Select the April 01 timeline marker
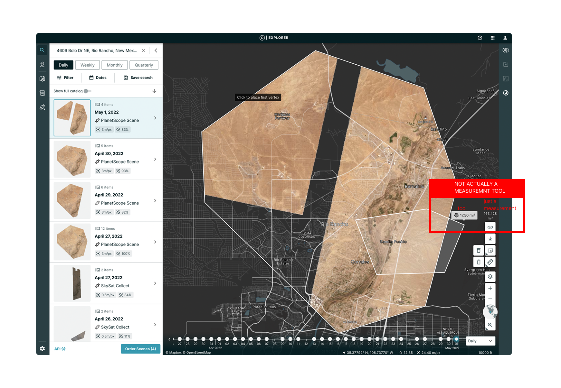Viewport: 561px width, 388px height. click(x=219, y=339)
